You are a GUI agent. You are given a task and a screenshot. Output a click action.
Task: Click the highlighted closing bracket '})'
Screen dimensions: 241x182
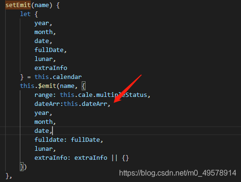[x=23, y=167]
